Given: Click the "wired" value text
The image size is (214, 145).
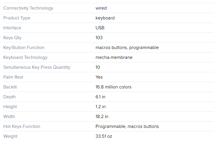Looking at the screenshot, I should pyautogui.click(x=101, y=8).
